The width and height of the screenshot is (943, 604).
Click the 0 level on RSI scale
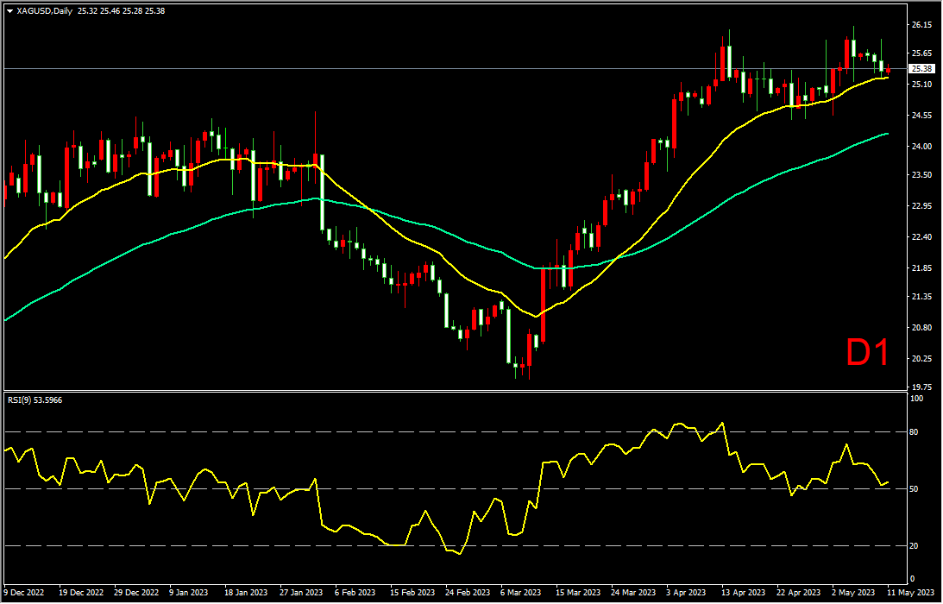point(914,579)
